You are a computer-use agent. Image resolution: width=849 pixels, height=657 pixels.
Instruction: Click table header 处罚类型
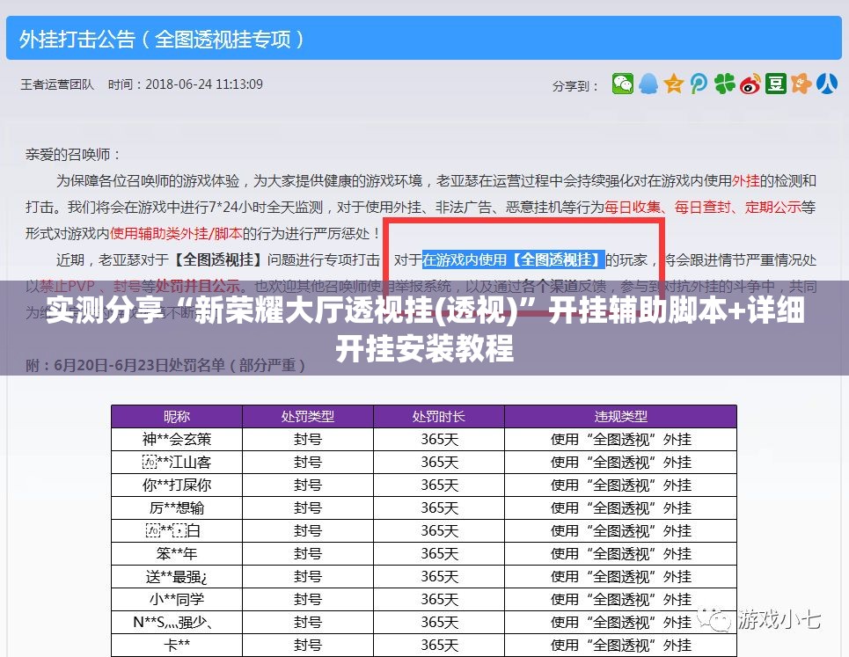click(308, 416)
